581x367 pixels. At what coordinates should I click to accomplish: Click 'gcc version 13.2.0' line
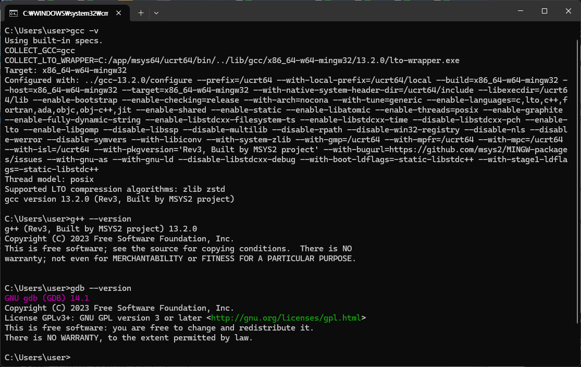119,200
